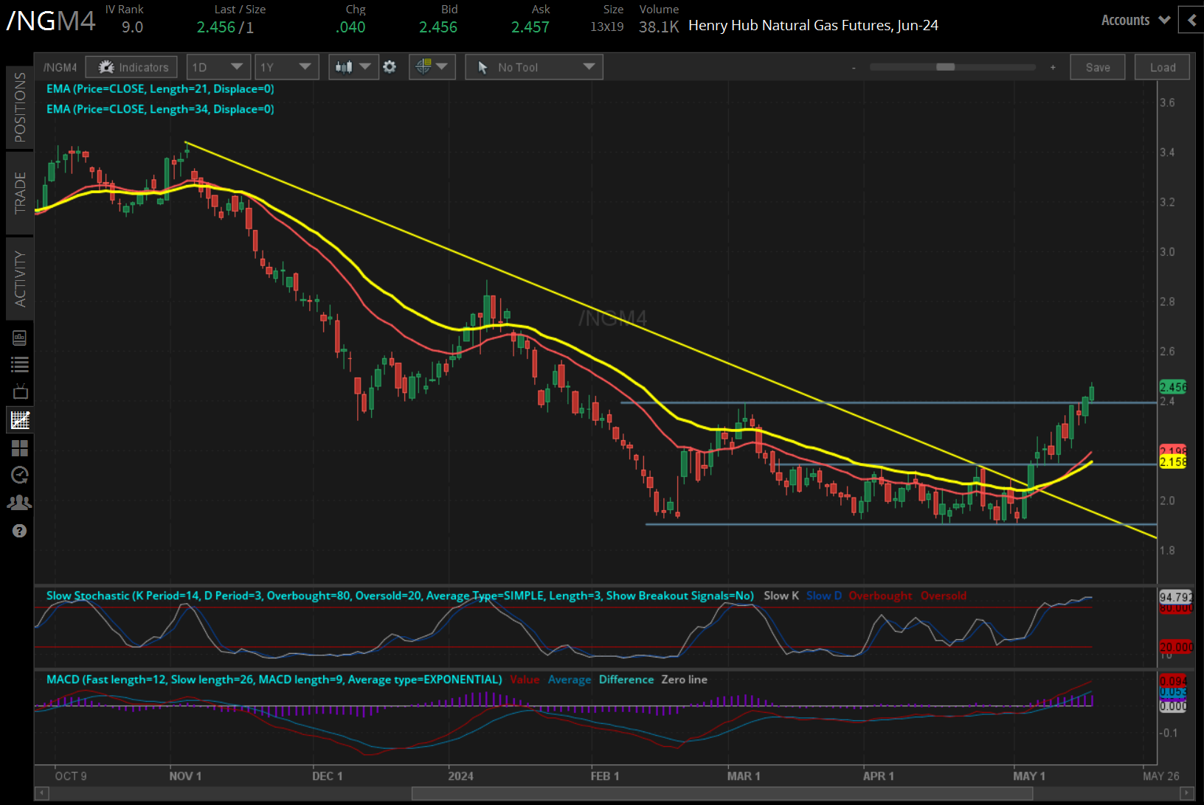Select the candlestick chart type icon
Image resolution: width=1204 pixels, height=805 pixels.
click(345, 67)
